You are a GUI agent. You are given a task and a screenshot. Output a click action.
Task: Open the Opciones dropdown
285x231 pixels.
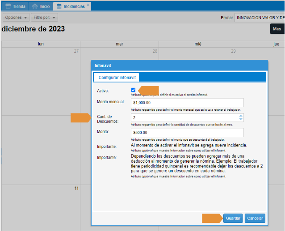(x=16, y=17)
